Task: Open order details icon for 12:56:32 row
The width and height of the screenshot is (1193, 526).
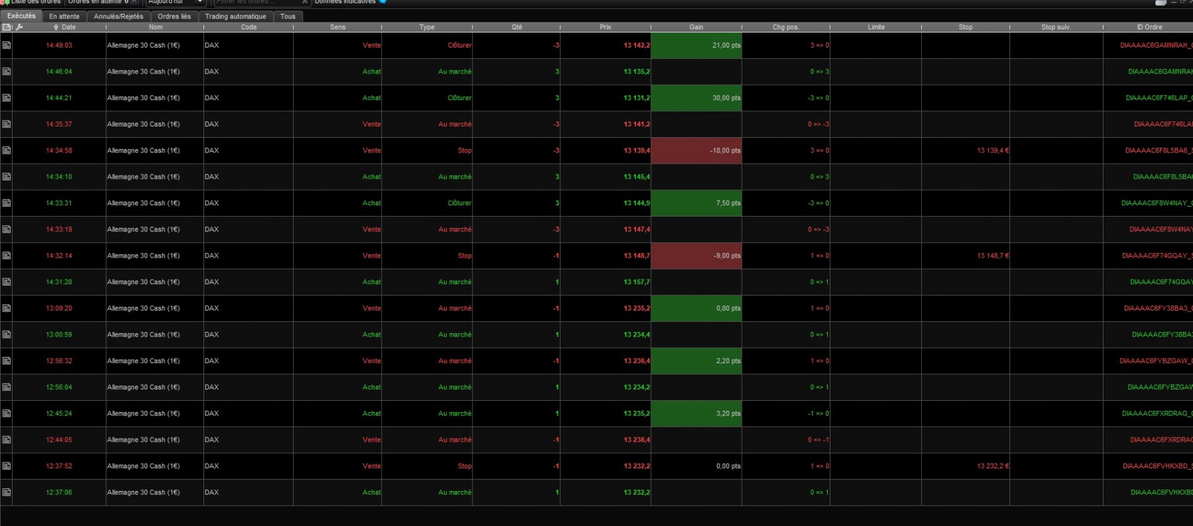Action: pos(7,361)
